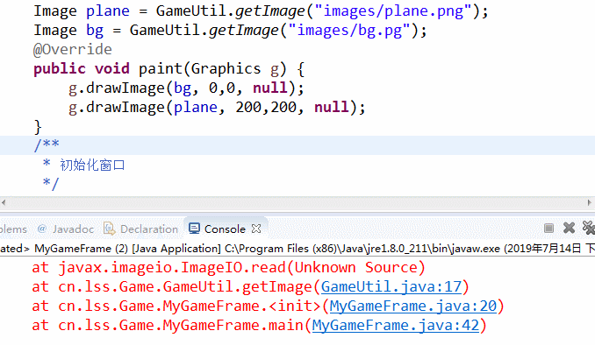Click the comment text 初始化窗口
This screenshot has width=595, height=345.
pos(92,165)
